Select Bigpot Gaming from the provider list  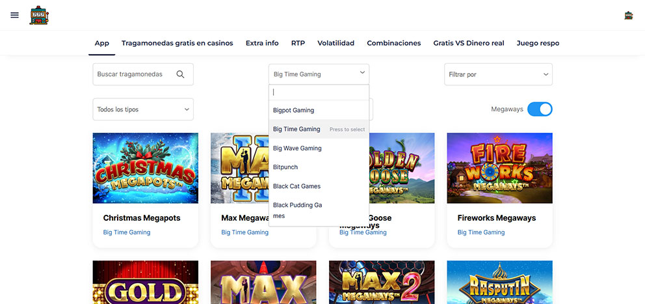(x=293, y=110)
